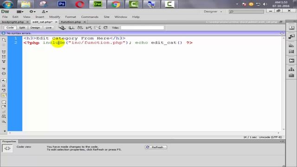Click the Apply Comment icon
The height and width of the screenshot is (167, 297).
(x=4, y=102)
